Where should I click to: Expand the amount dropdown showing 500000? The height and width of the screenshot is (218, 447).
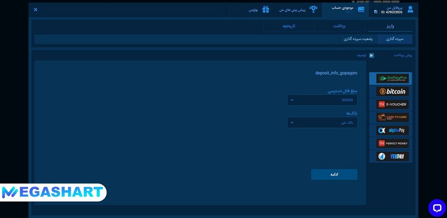pyautogui.click(x=322, y=100)
